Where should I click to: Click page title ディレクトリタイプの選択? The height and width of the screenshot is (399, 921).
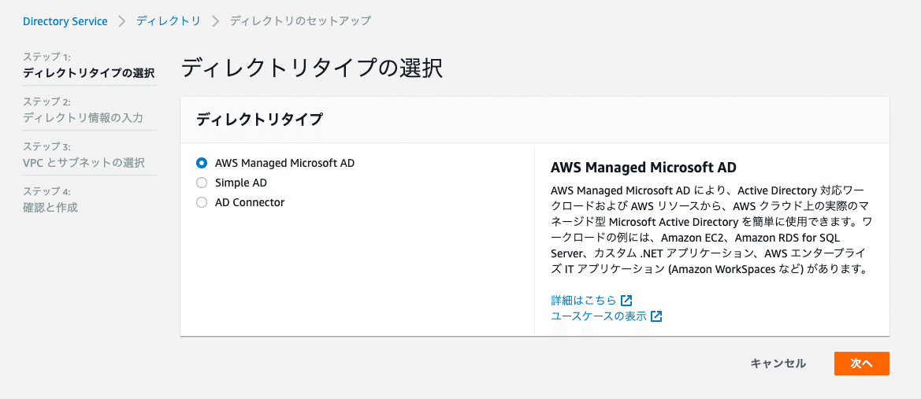point(311,68)
